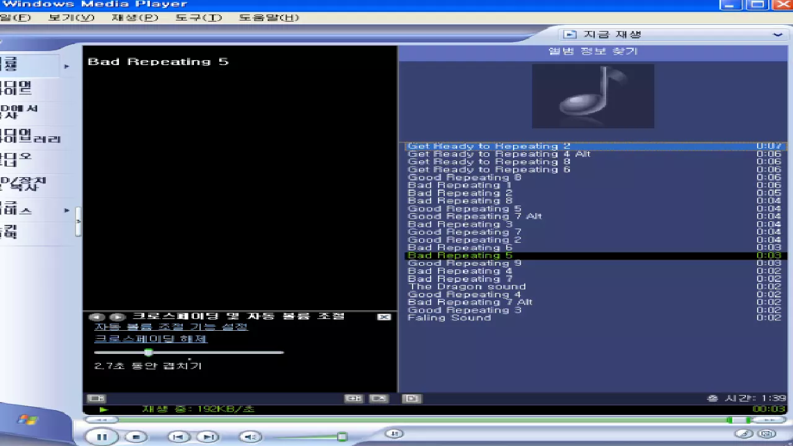Select Bad Repeating 3 in playlist
The height and width of the screenshot is (446, 793).
point(595,224)
